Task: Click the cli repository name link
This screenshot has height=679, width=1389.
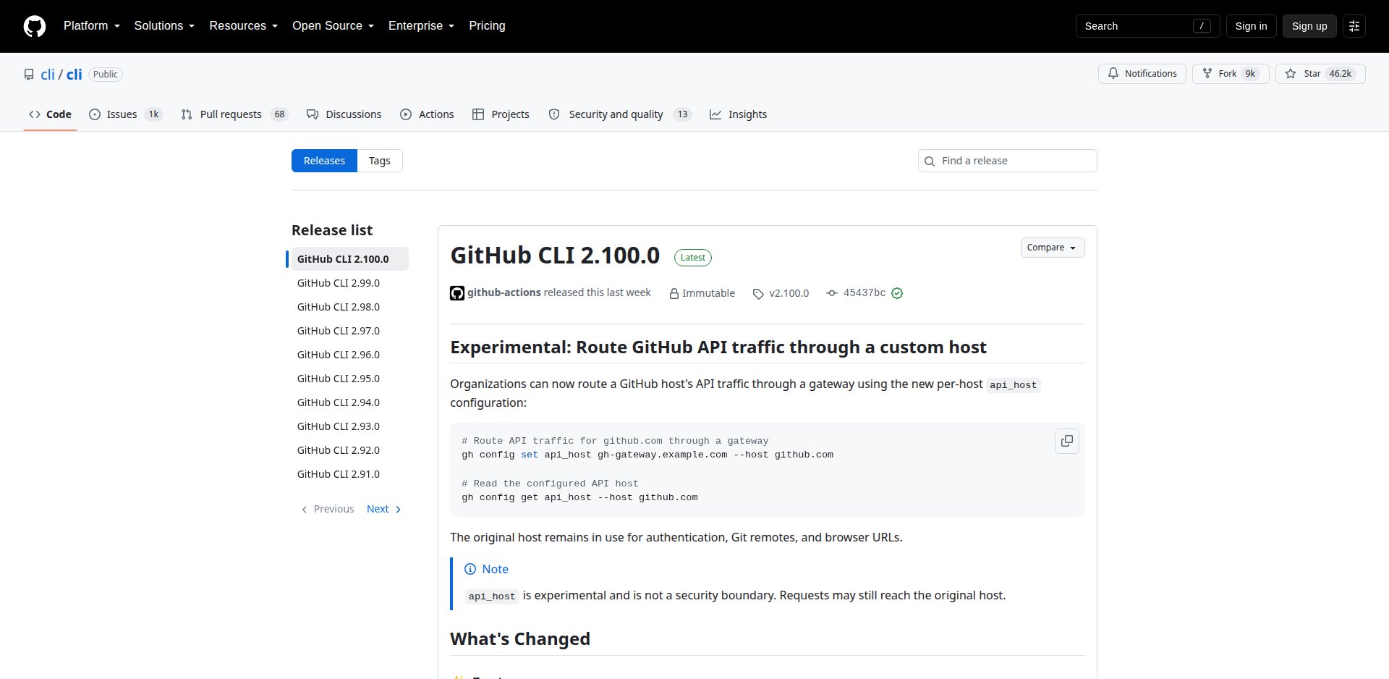Action: (x=75, y=75)
